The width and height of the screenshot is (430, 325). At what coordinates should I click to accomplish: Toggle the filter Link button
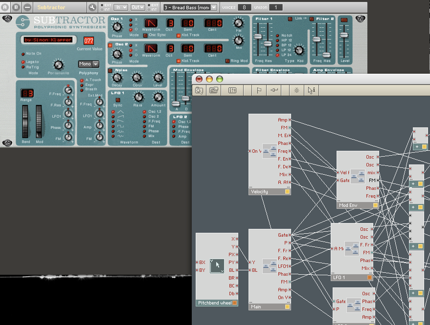point(290,19)
